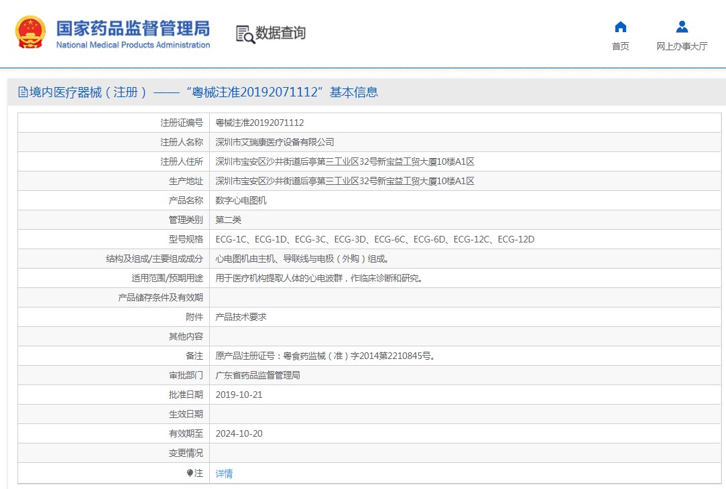Viewport: 726px width, 489px height.
Task: Click 适用范围/预期用途 label
Action: (x=167, y=278)
